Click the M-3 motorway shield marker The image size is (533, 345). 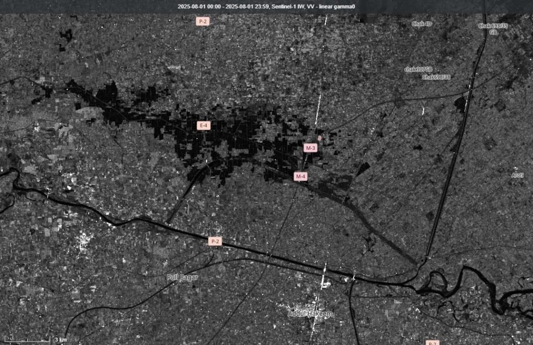pos(310,148)
